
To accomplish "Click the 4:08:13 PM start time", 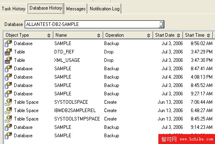I will point(201,77).
